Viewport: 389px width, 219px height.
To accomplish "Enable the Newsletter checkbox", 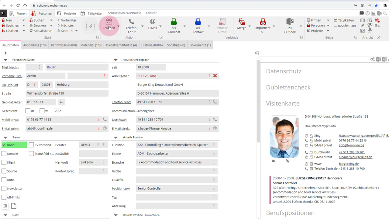I will click(x=4, y=189).
